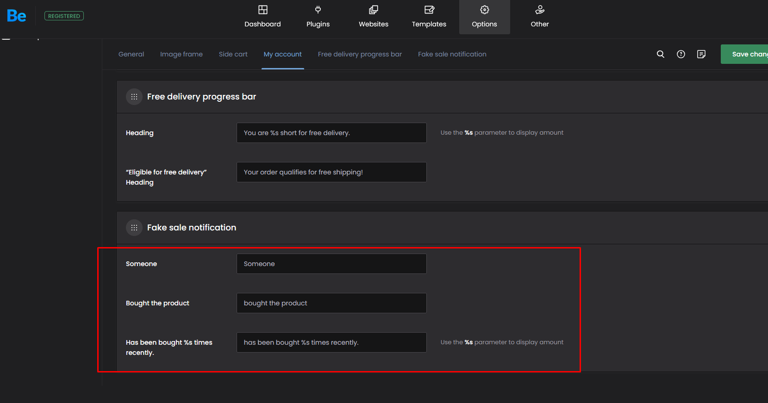Jump to Fake sale notification tab
The image size is (768, 403).
click(x=452, y=54)
